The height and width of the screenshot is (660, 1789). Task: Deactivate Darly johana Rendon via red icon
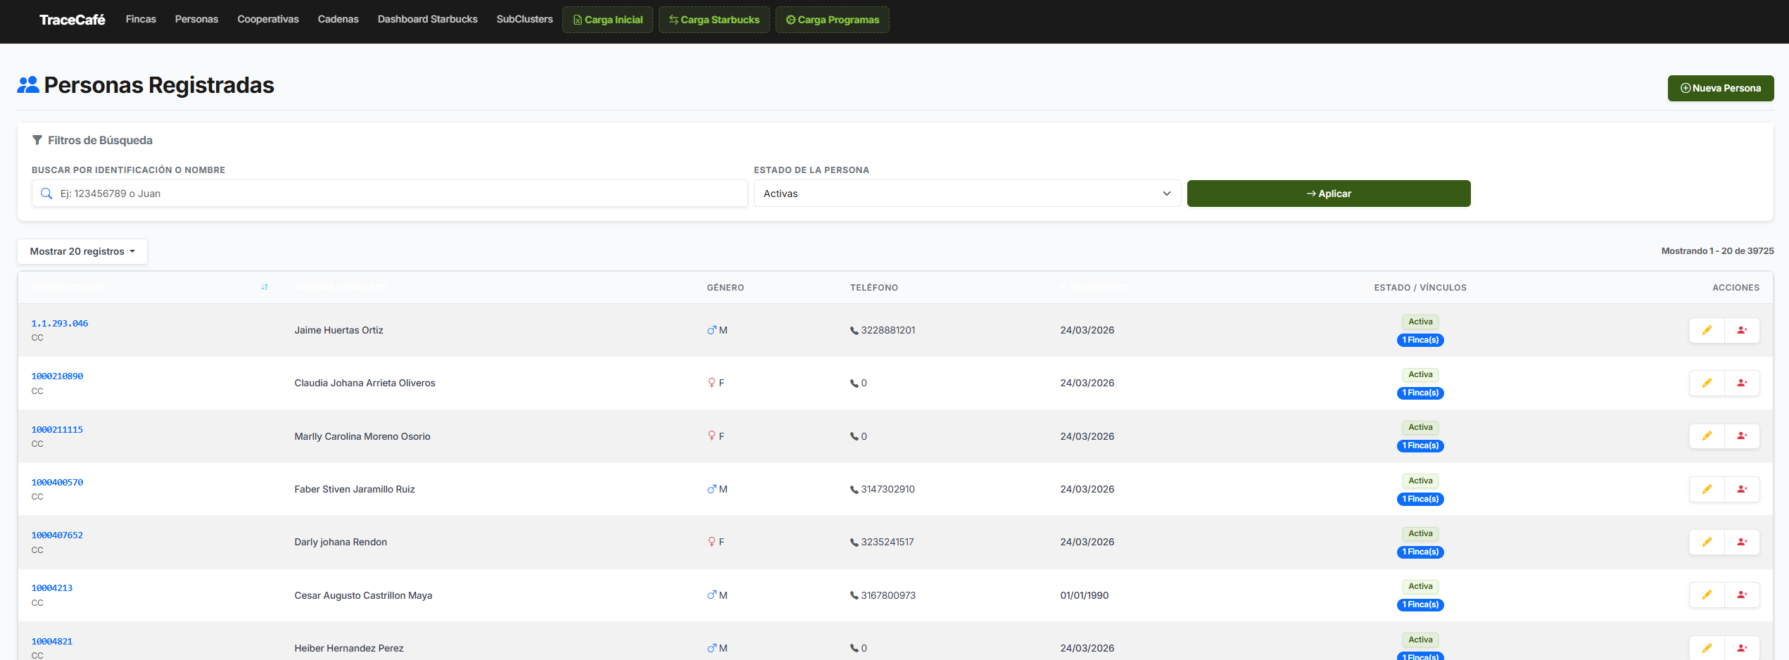(x=1742, y=542)
